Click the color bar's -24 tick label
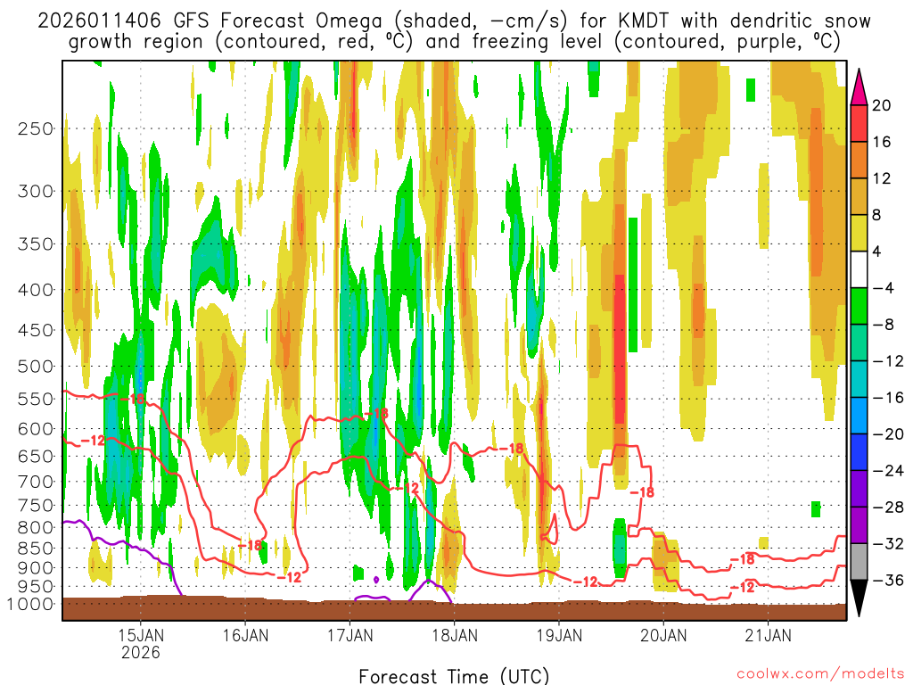This screenshot has height=685, width=913. point(888,471)
